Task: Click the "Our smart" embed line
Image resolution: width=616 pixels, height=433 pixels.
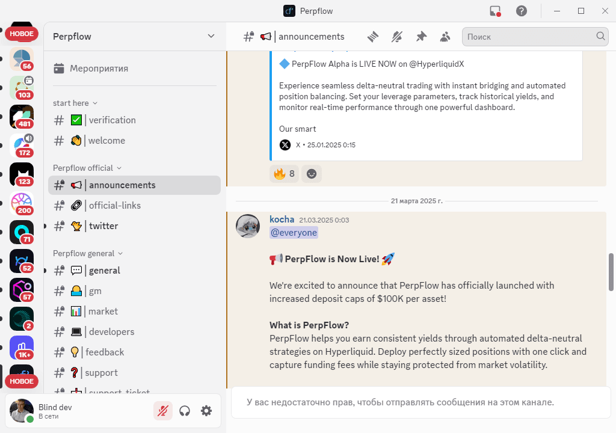Action: [297, 129]
